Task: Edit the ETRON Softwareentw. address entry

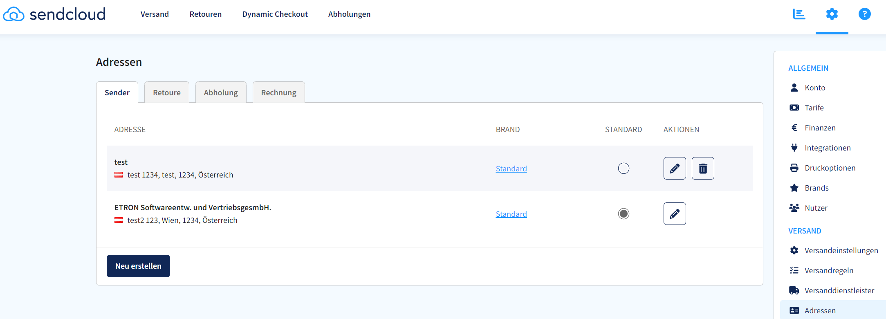Action: [675, 214]
